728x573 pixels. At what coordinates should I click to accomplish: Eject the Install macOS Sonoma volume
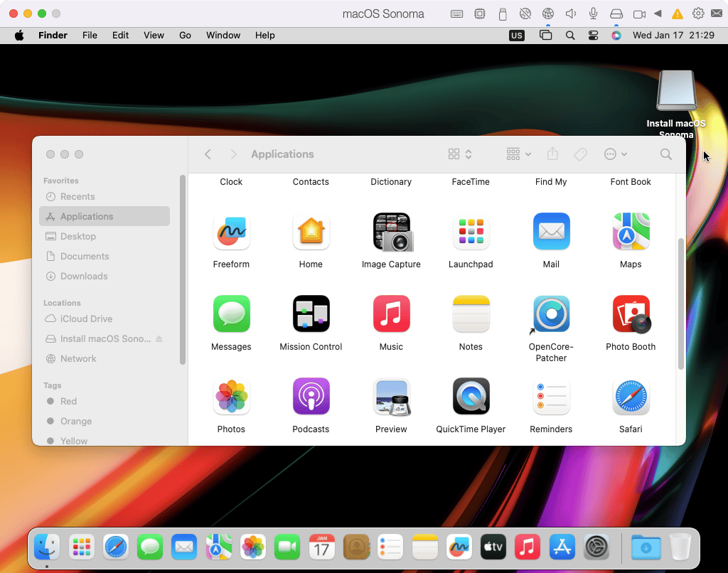click(159, 339)
